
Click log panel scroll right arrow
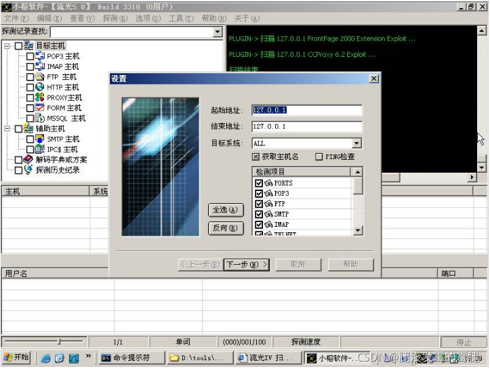[472, 177]
